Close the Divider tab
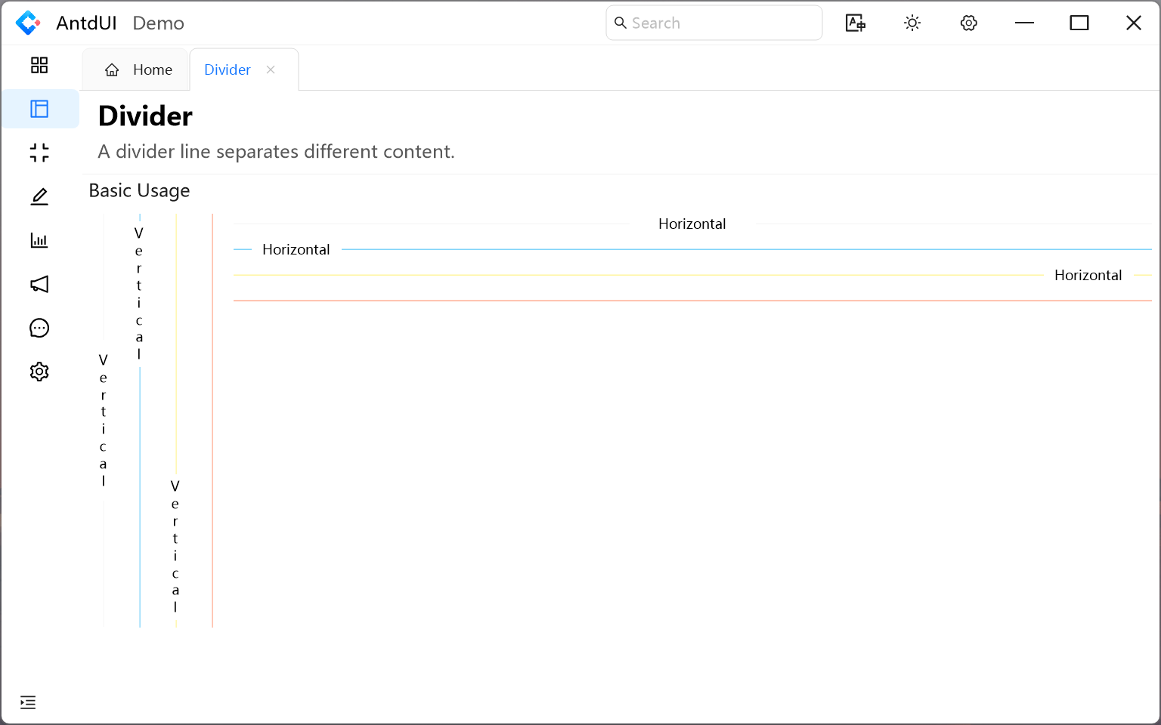 point(271,69)
